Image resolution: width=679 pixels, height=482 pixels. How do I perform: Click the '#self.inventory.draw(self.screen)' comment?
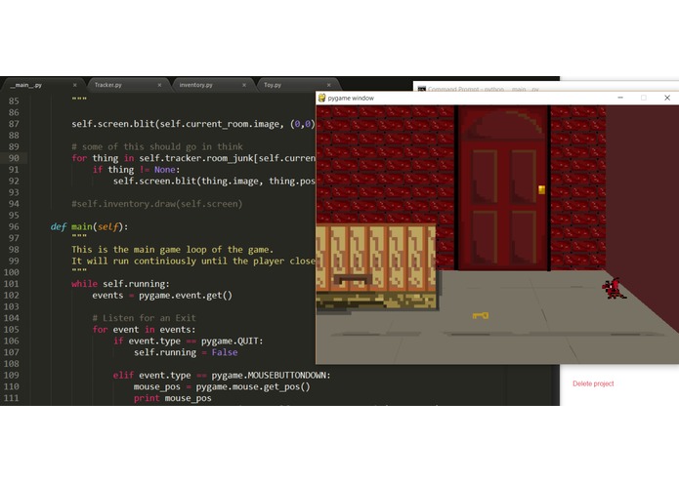point(156,204)
